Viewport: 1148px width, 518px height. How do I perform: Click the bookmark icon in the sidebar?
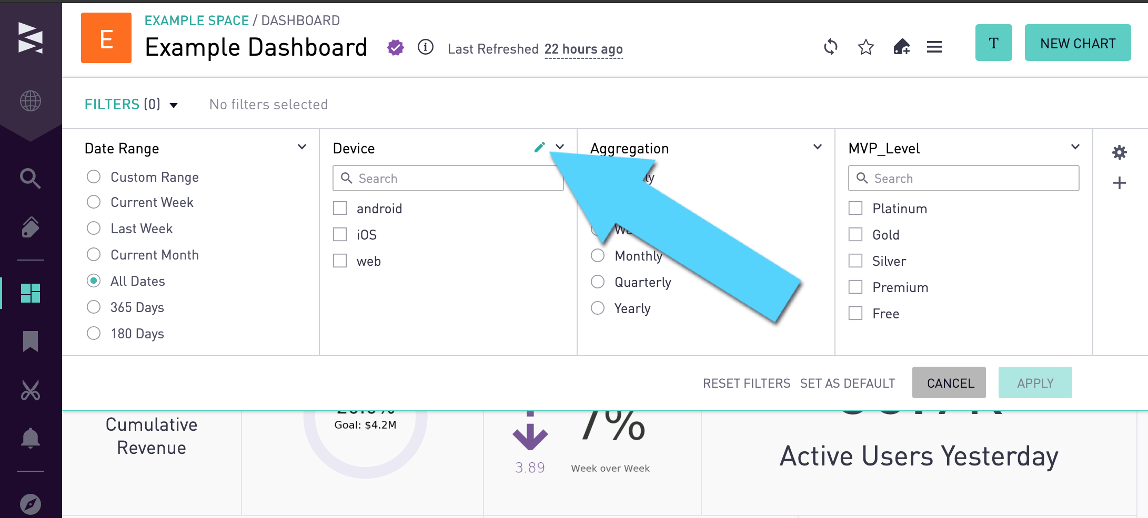pyautogui.click(x=30, y=342)
